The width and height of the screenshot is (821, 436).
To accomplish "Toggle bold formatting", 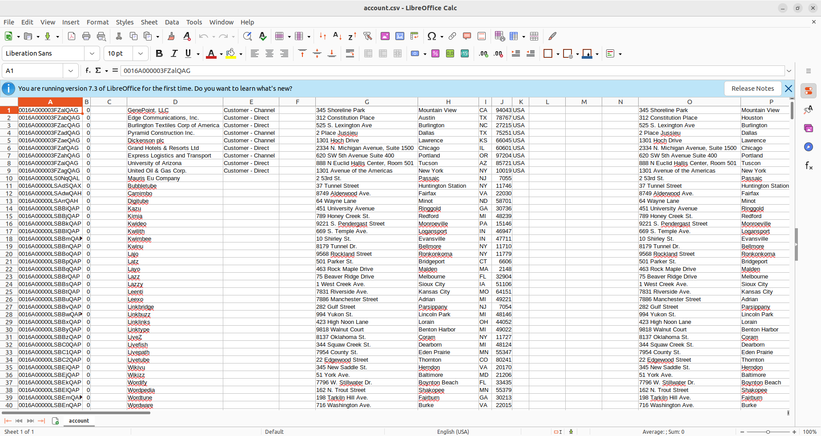I will tap(159, 54).
